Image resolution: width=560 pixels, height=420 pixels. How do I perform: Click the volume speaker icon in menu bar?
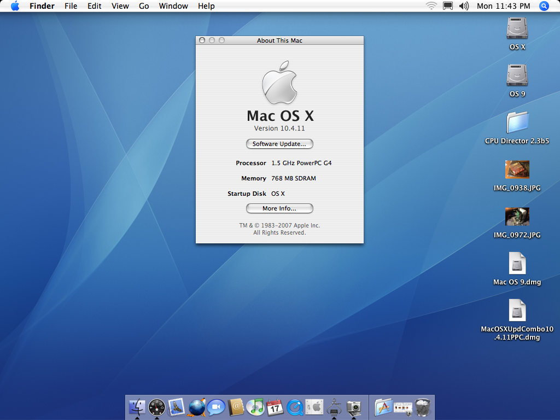click(x=464, y=6)
